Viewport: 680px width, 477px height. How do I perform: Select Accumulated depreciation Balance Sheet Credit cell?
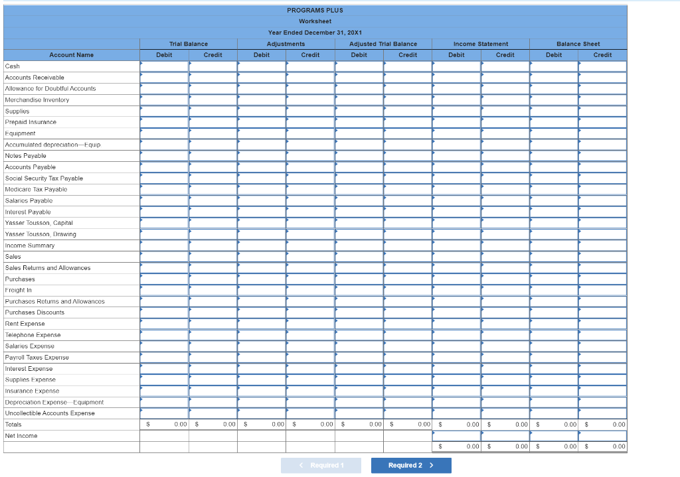602,145
